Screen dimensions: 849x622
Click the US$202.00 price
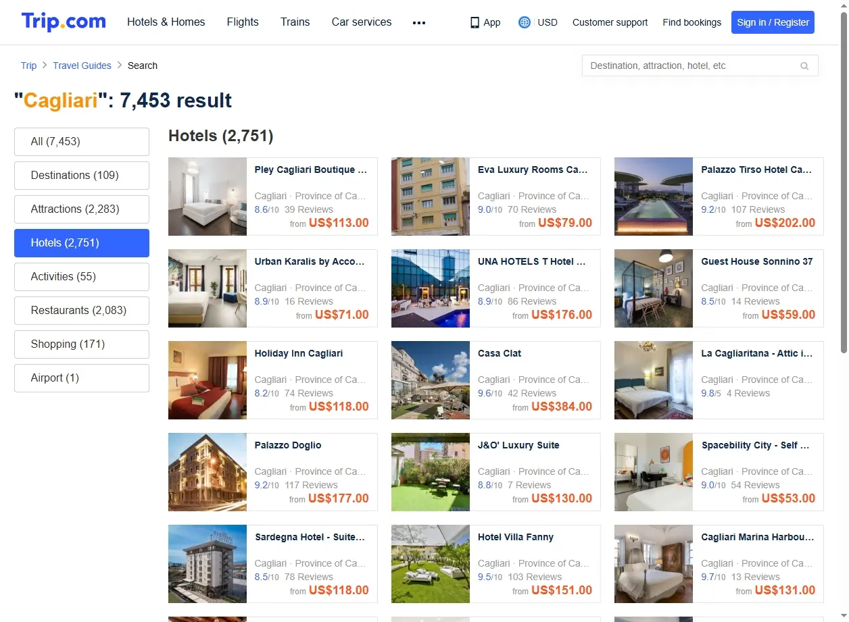tap(785, 223)
